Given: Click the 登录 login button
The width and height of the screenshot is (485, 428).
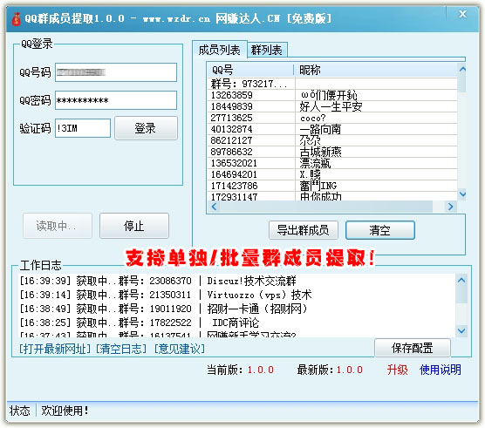Looking at the screenshot, I should pos(146,128).
